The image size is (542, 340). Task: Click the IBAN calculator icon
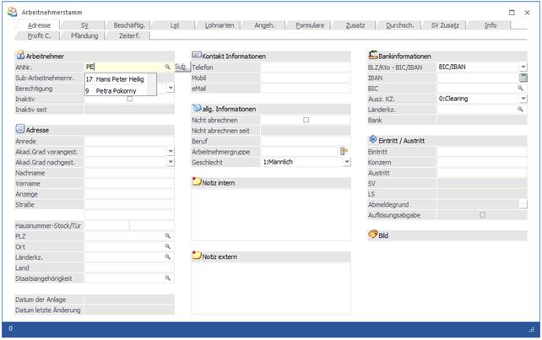coord(523,77)
